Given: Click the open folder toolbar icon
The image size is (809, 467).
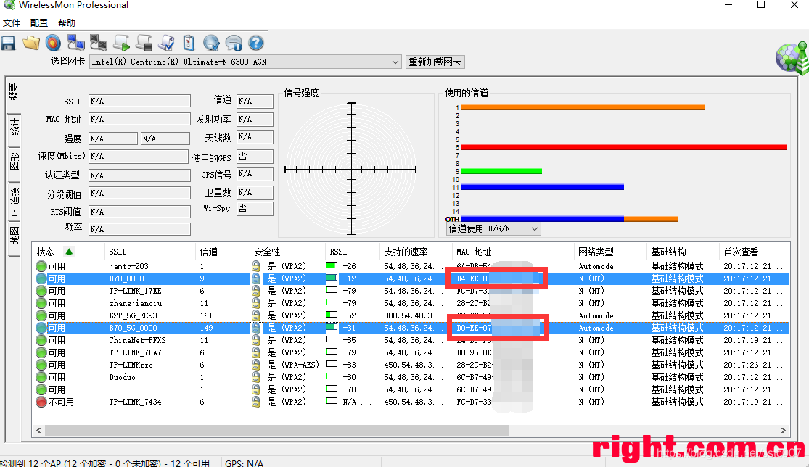Looking at the screenshot, I should coord(31,42).
